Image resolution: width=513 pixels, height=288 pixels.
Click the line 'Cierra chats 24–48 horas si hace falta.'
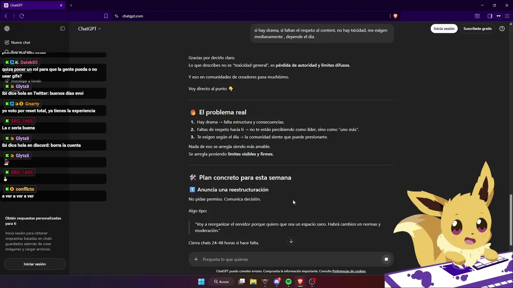(224, 243)
